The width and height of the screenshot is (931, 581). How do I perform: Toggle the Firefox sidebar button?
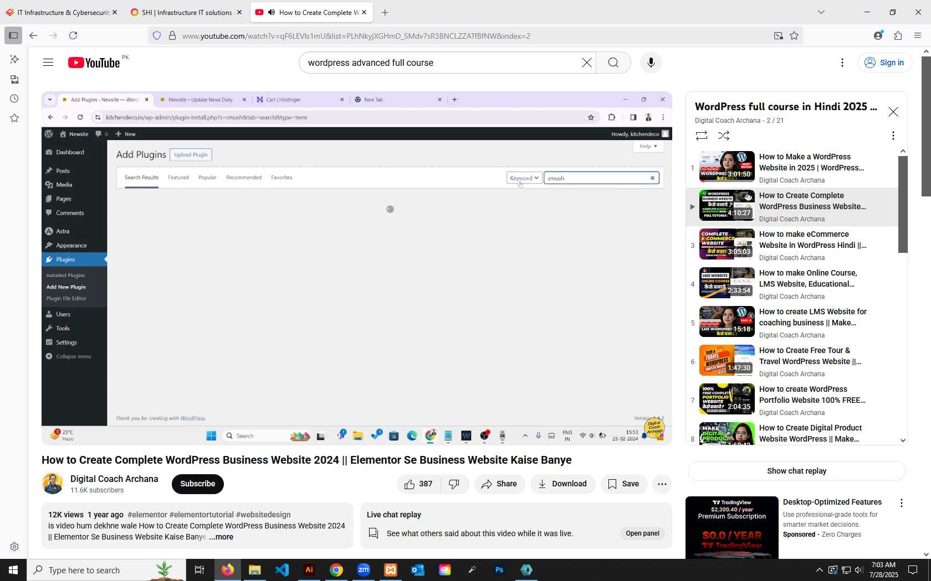[13, 35]
